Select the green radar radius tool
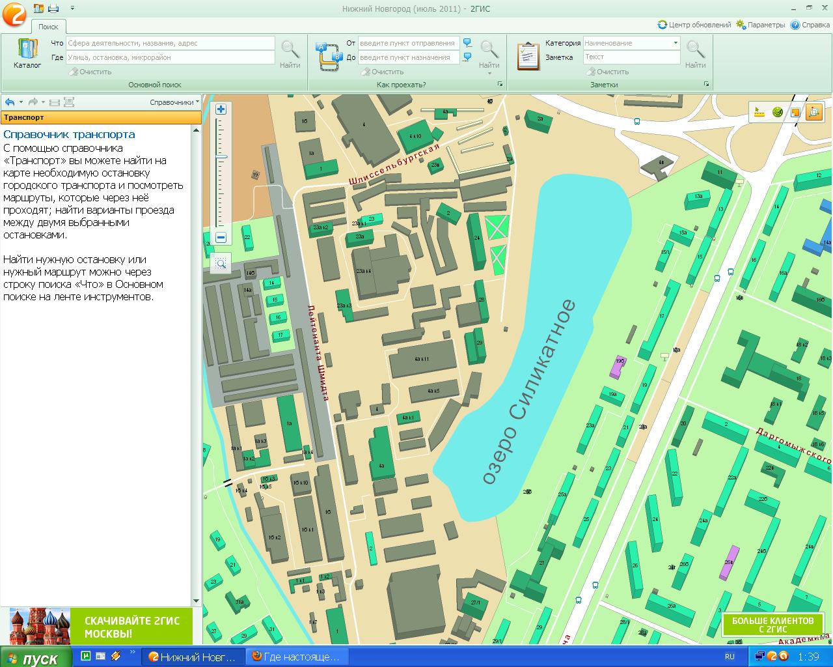Screen dimensions: 833x667 (777, 112)
